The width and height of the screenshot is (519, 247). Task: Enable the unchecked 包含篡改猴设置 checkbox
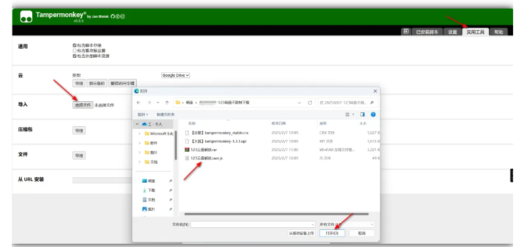point(74,51)
